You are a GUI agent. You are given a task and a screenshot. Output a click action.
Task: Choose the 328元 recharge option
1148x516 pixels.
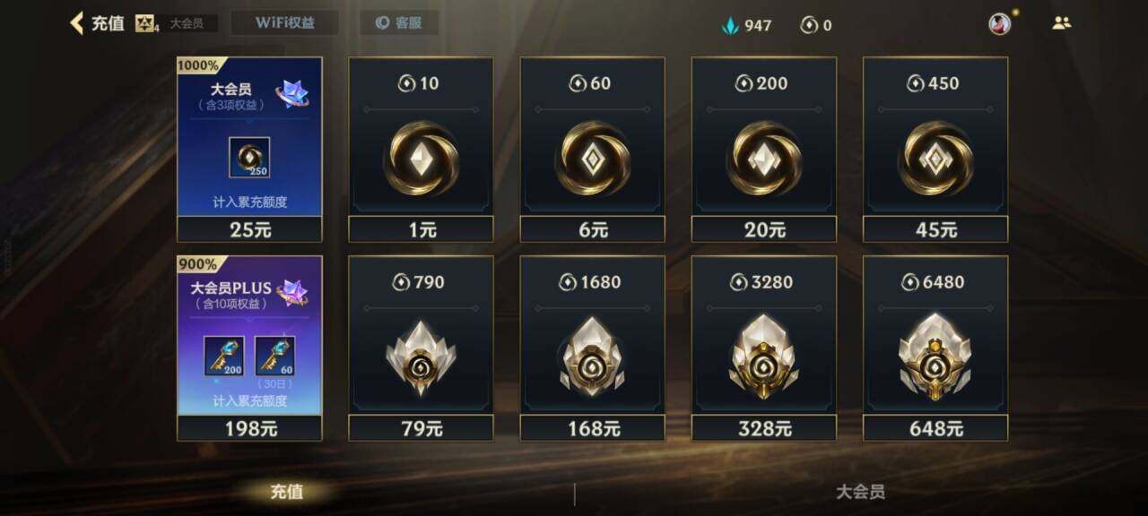764,348
